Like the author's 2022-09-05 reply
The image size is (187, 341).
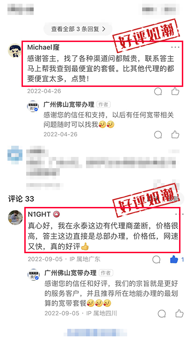click(x=180, y=313)
